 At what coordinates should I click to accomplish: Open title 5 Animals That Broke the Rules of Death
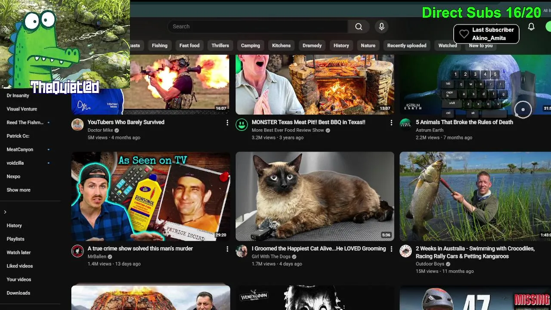pos(464,122)
